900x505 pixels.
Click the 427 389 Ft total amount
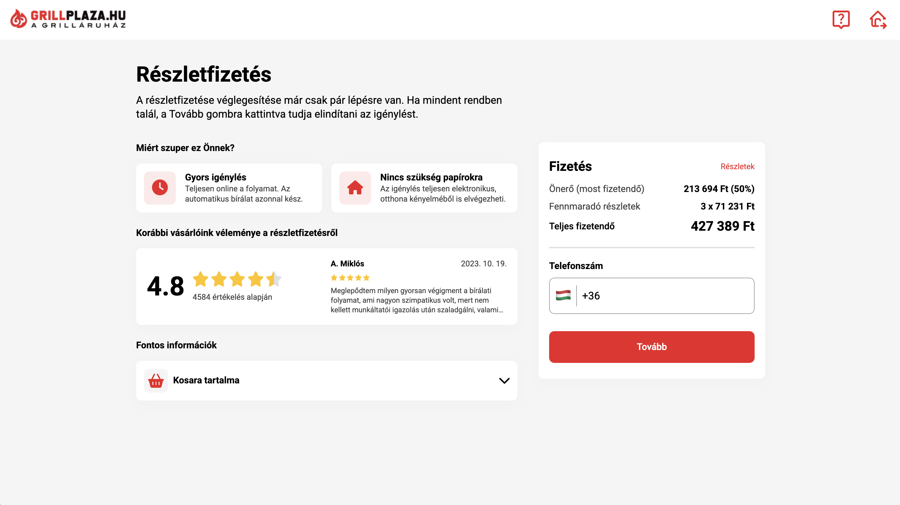coord(722,226)
